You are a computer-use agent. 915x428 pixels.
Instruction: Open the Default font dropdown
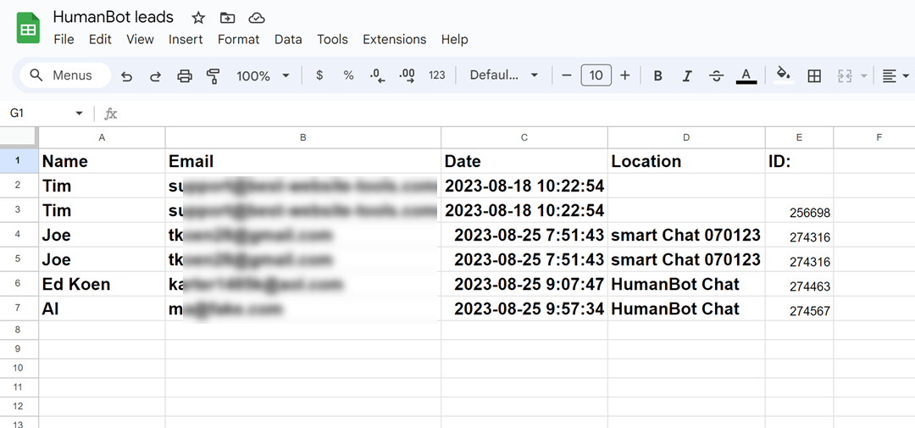[x=503, y=75]
